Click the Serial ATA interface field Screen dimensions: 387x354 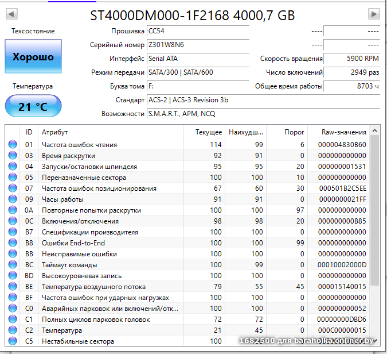point(198,59)
